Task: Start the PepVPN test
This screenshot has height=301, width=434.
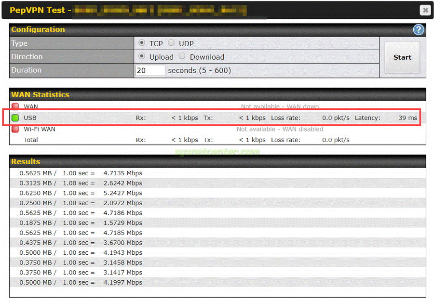Action: coord(402,57)
